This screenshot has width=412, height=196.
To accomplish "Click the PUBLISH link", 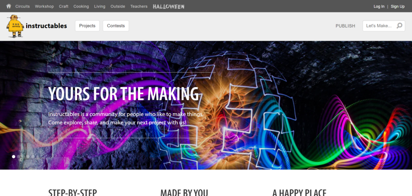I will point(345,26).
